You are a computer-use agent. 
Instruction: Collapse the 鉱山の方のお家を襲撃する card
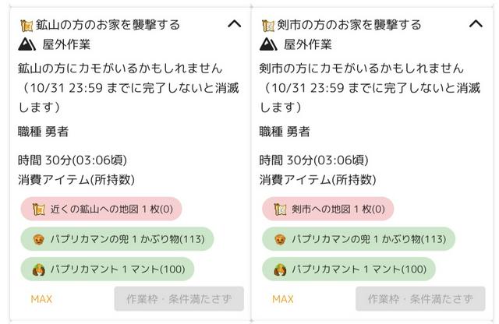234,24
